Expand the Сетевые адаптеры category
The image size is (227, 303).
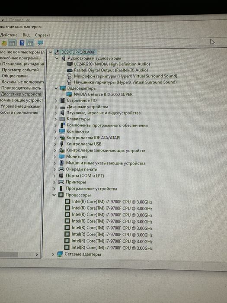click(x=53, y=255)
